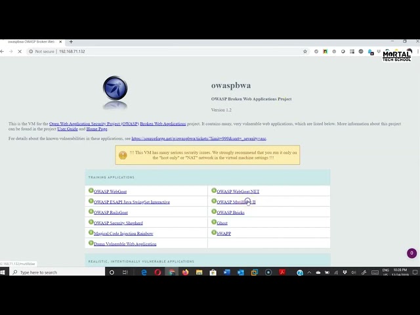Click green plus icon beside Ghost
This screenshot has width=420, height=315.
click(214, 222)
